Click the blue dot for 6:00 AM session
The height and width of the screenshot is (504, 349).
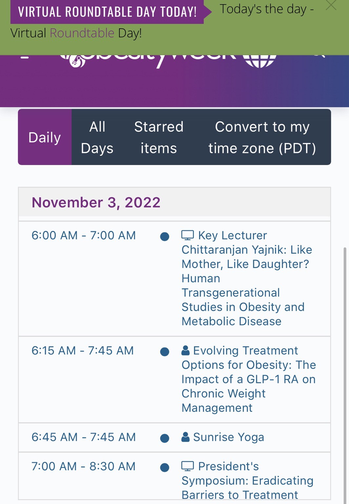click(165, 236)
